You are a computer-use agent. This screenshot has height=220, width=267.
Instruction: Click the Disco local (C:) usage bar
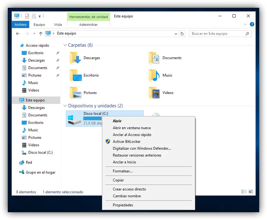92,118
